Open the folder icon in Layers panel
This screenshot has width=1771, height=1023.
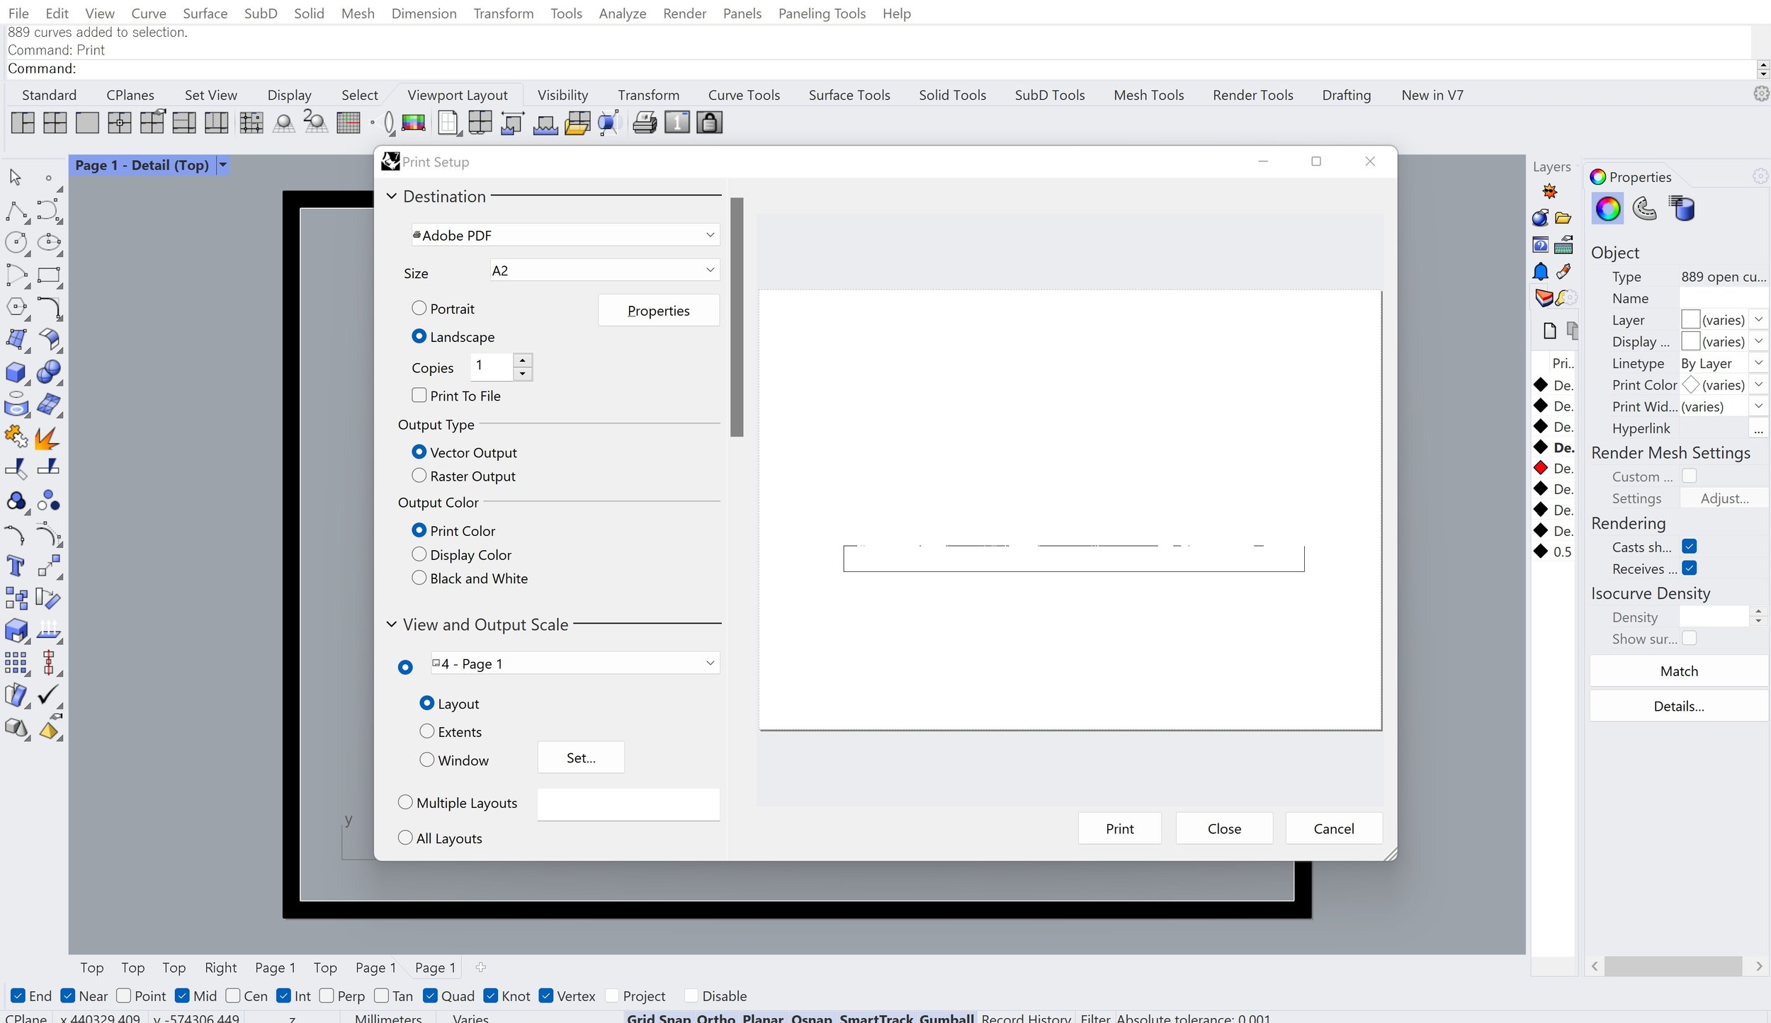click(x=1563, y=219)
